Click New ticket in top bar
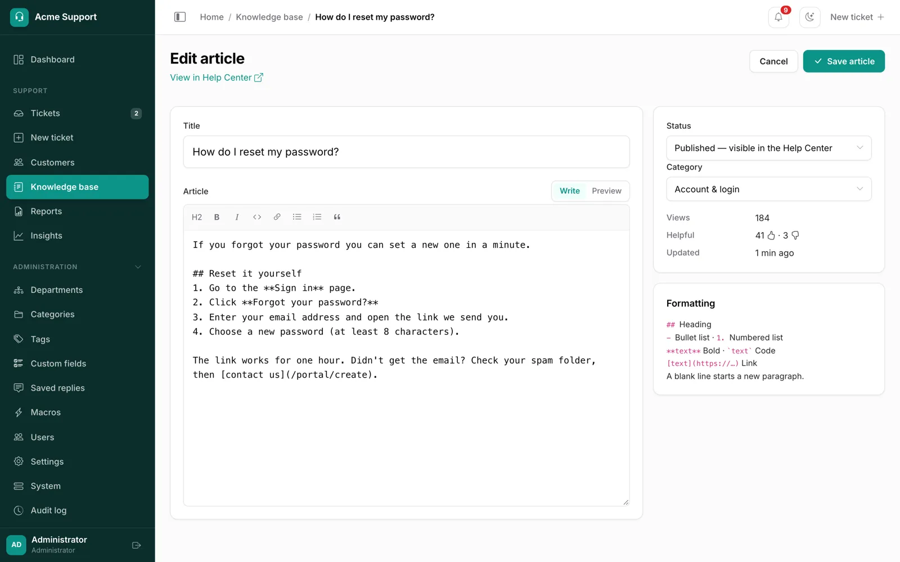The image size is (900, 562). pos(857,17)
